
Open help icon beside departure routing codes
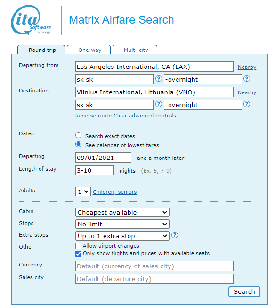[159, 79]
